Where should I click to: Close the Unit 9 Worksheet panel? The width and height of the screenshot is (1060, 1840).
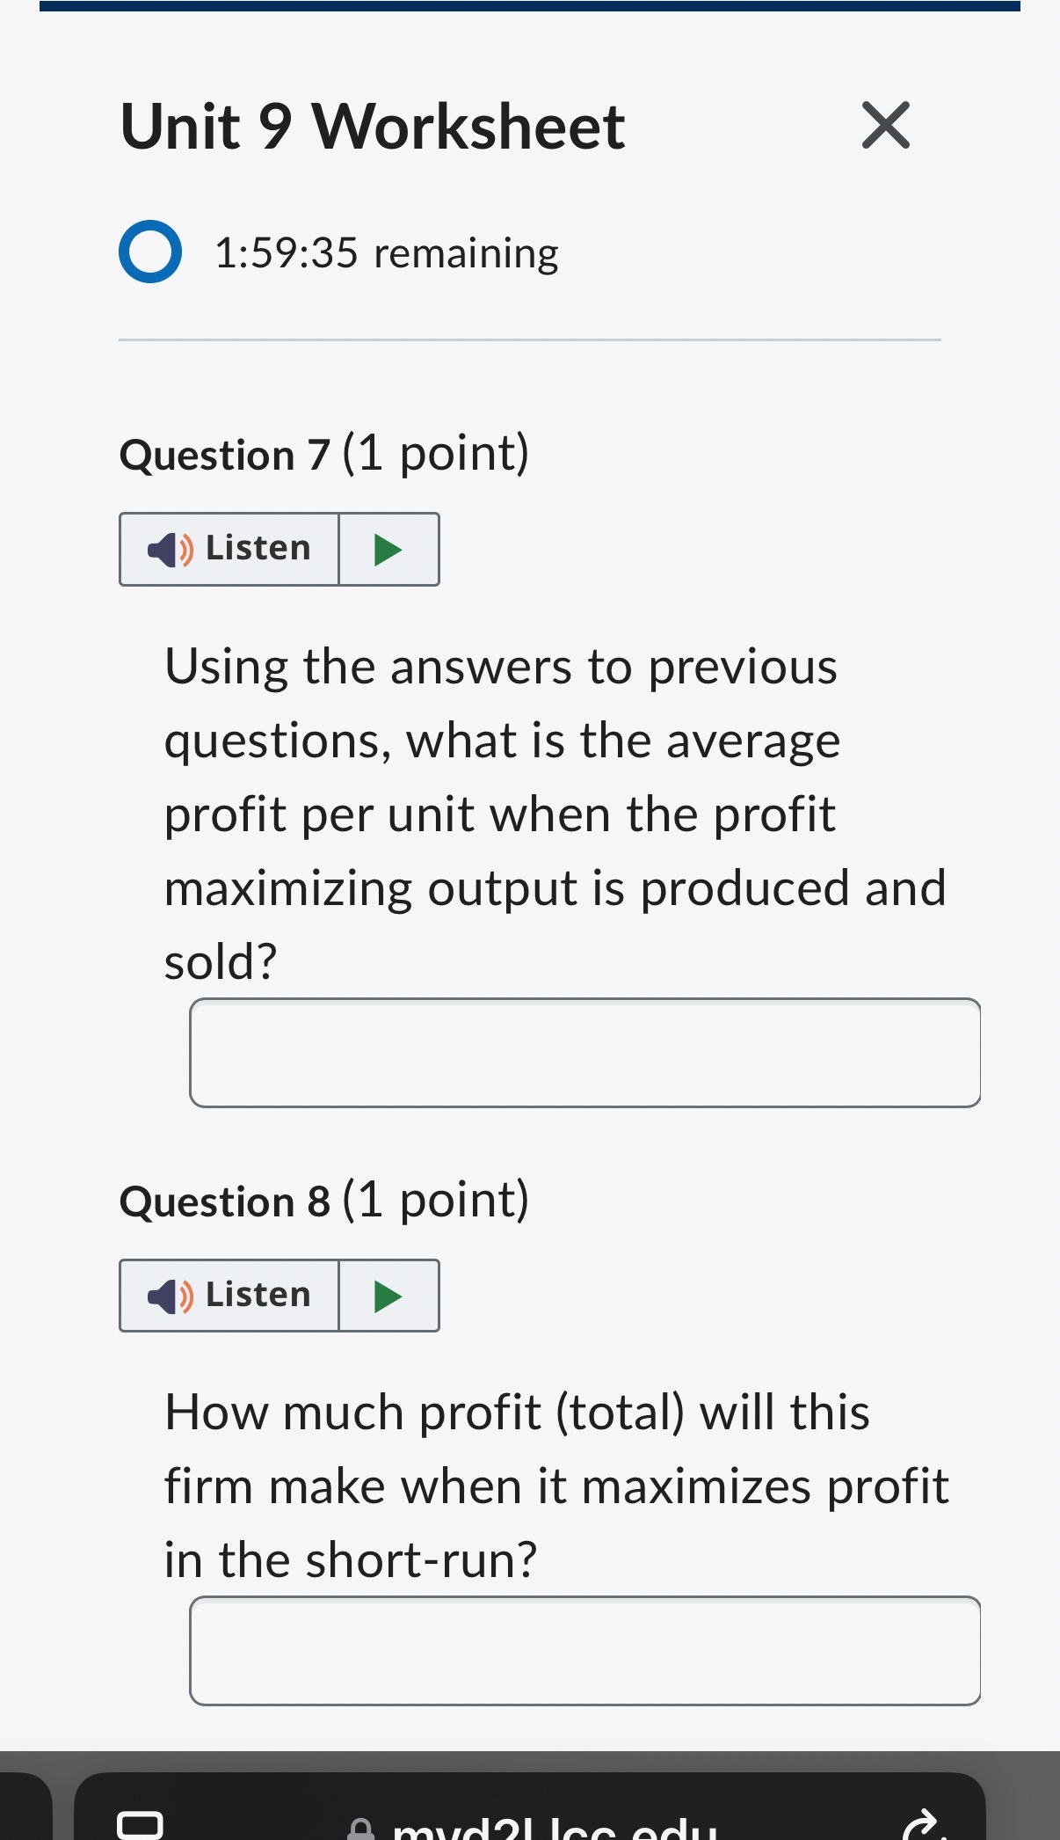click(x=885, y=126)
